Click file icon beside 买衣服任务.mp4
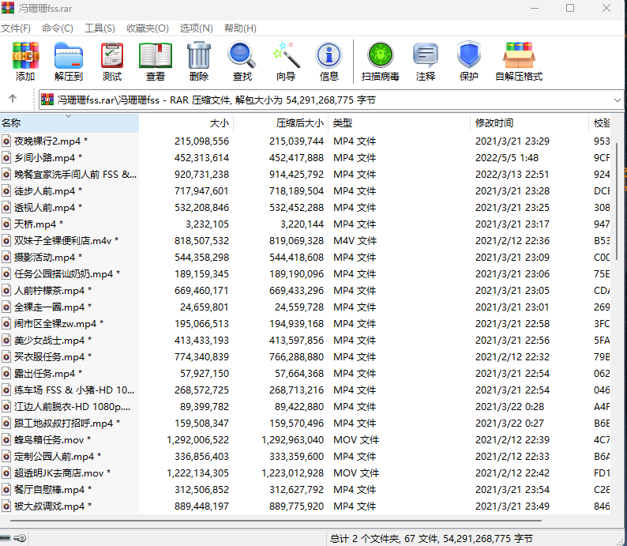This screenshot has height=546, width=627. pyautogui.click(x=6, y=357)
